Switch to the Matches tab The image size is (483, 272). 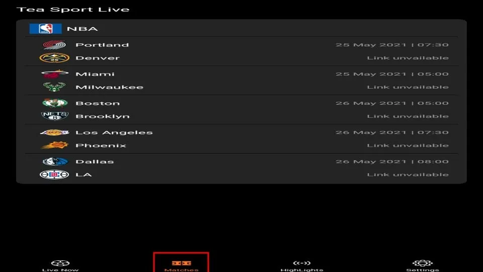pyautogui.click(x=181, y=266)
